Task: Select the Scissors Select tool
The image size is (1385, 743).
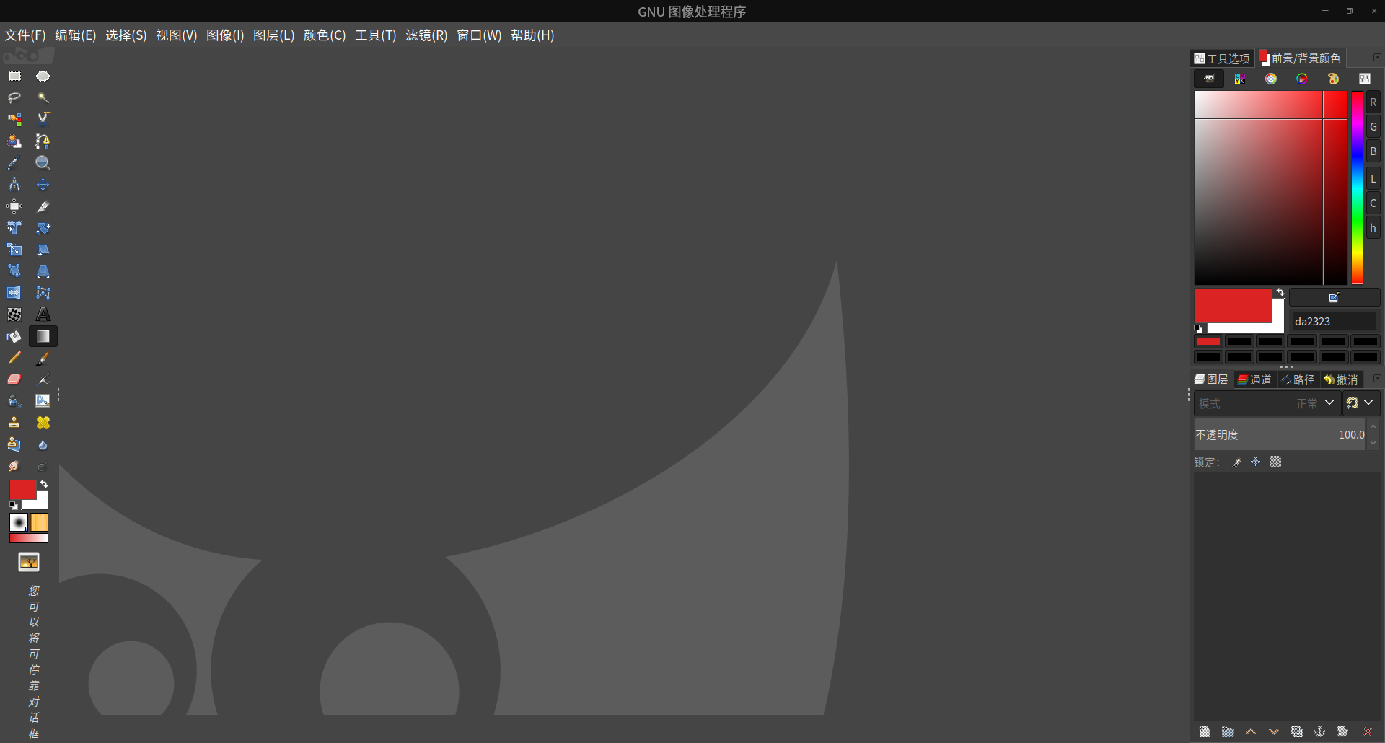Action: [x=43, y=120]
